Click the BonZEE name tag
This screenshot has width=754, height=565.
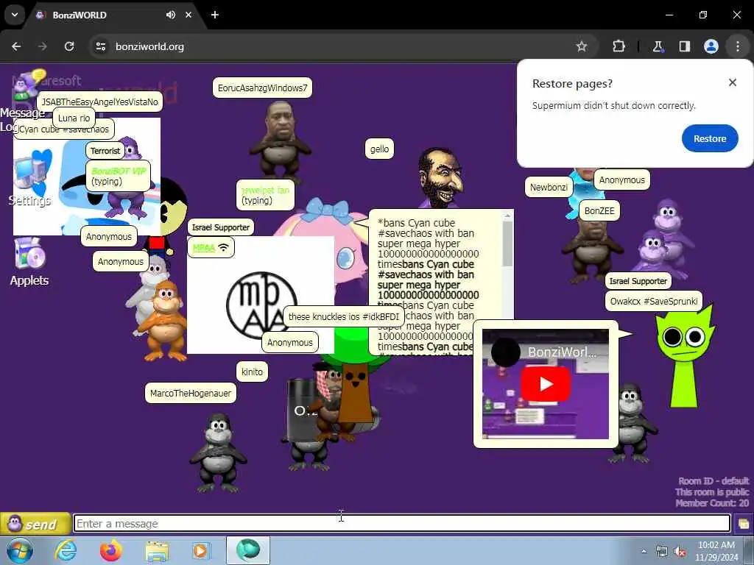pyautogui.click(x=599, y=211)
